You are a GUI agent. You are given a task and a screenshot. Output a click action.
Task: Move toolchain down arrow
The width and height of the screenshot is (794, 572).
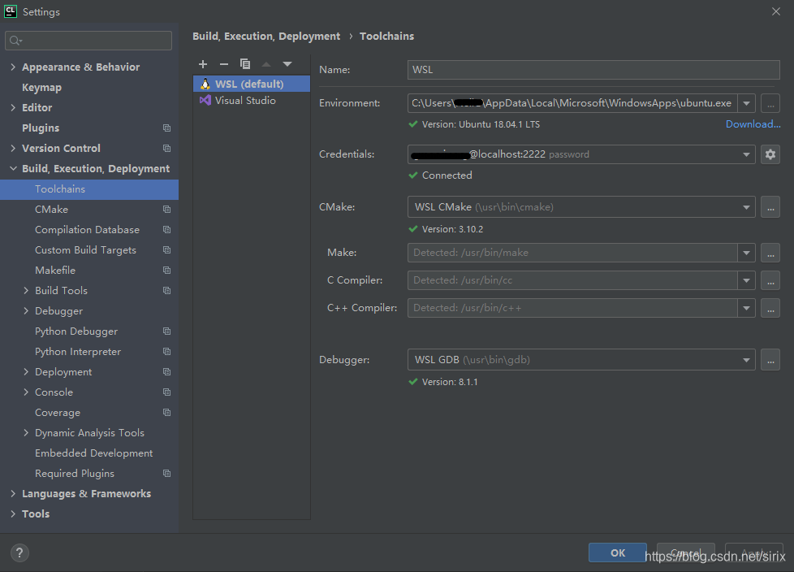click(287, 64)
